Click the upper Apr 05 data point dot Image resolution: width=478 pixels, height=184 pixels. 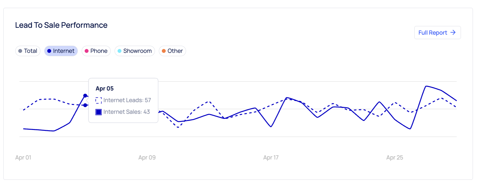click(x=85, y=96)
